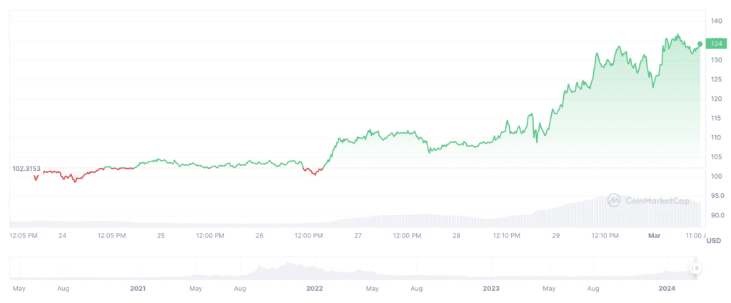Jump to 2021 in the navigator timeline

pyautogui.click(x=138, y=289)
